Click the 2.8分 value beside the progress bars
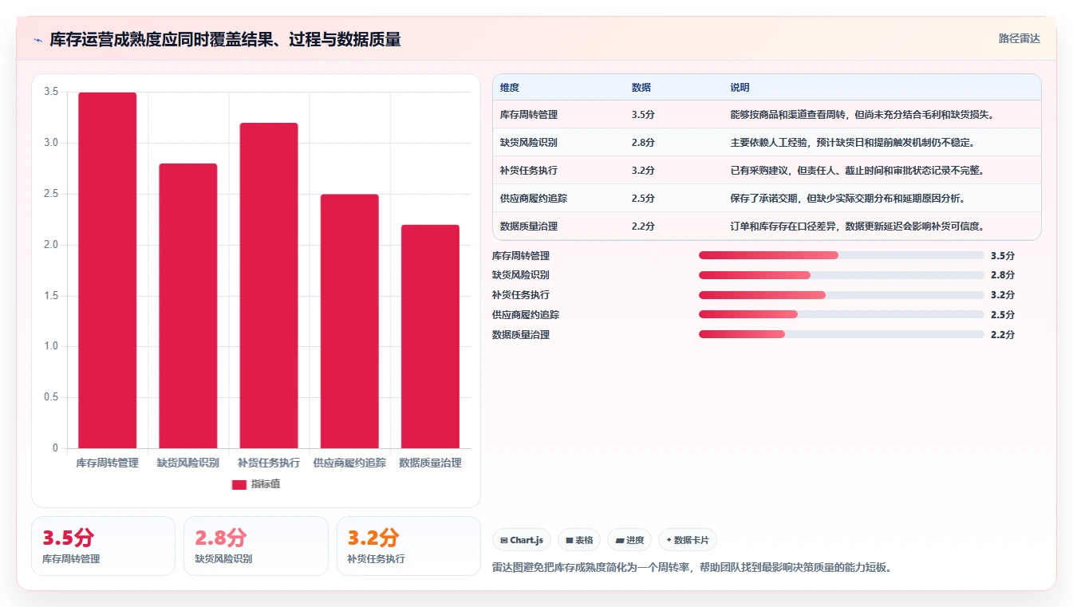This screenshot has height=607, width=1073. pos(1003,275)
